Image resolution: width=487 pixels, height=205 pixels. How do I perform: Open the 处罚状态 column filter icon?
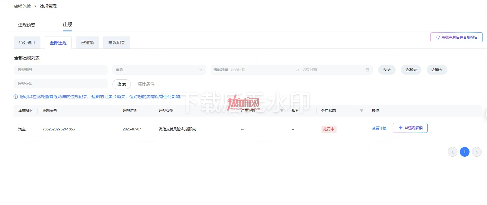pos(361,111)
